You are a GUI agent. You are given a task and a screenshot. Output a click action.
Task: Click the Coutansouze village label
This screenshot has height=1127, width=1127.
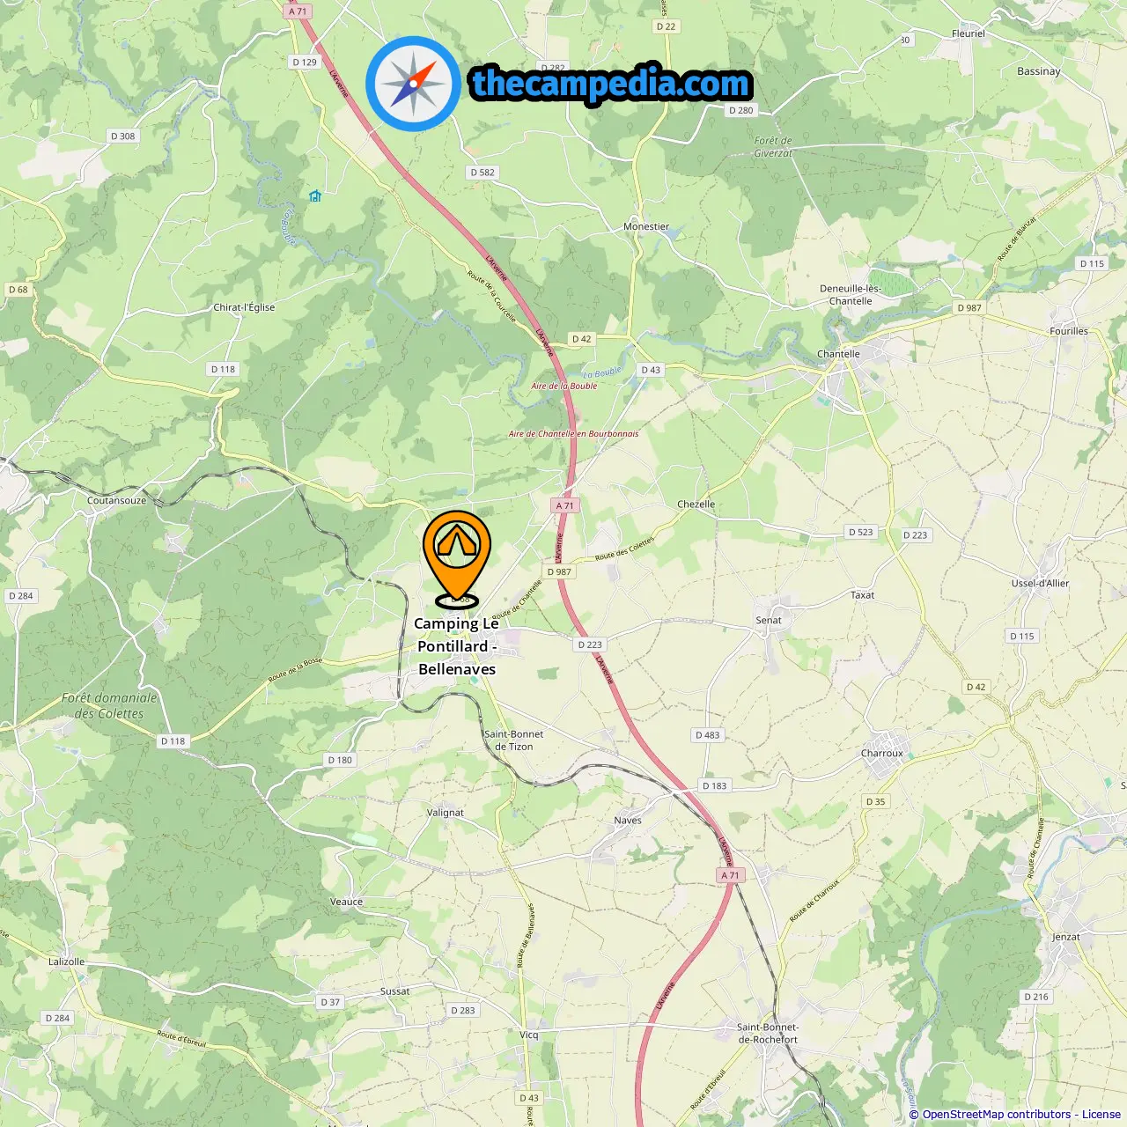117,501
